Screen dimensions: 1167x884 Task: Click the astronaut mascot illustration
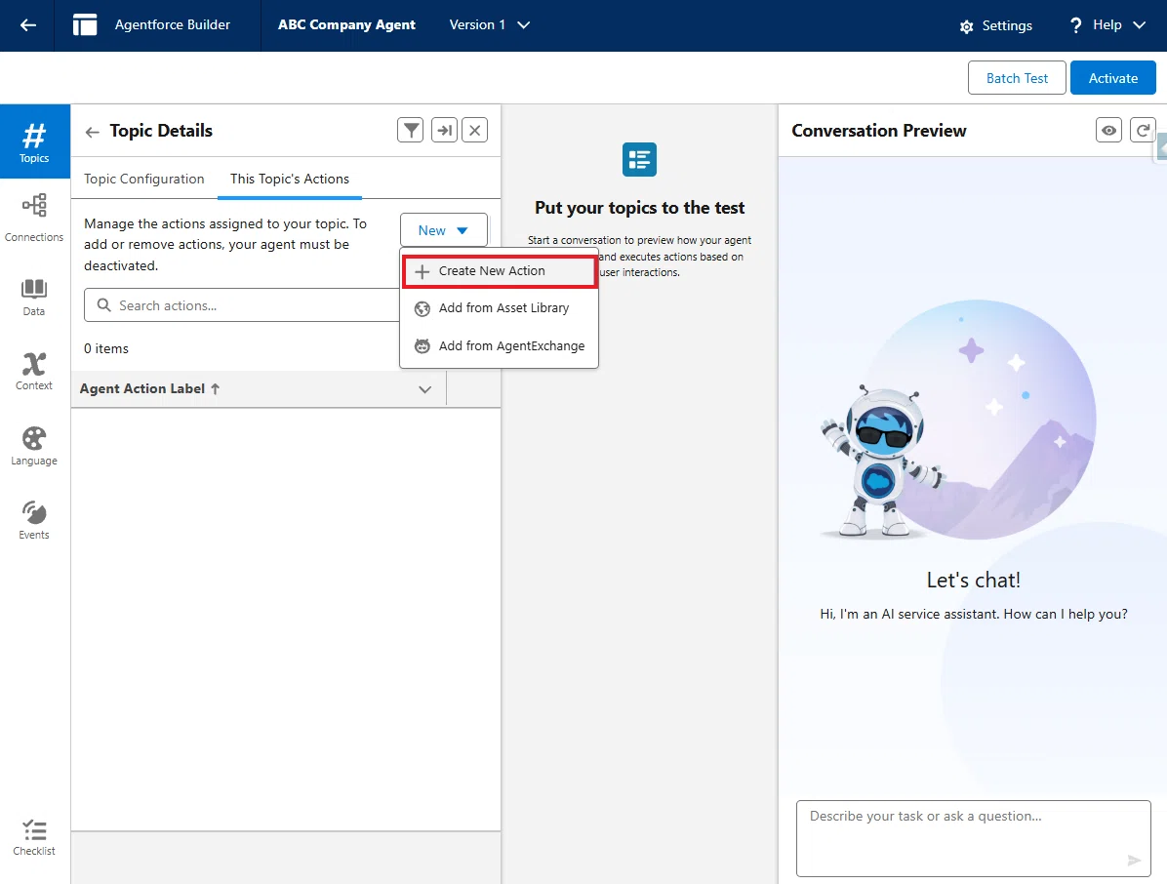(x=882, y=460)
